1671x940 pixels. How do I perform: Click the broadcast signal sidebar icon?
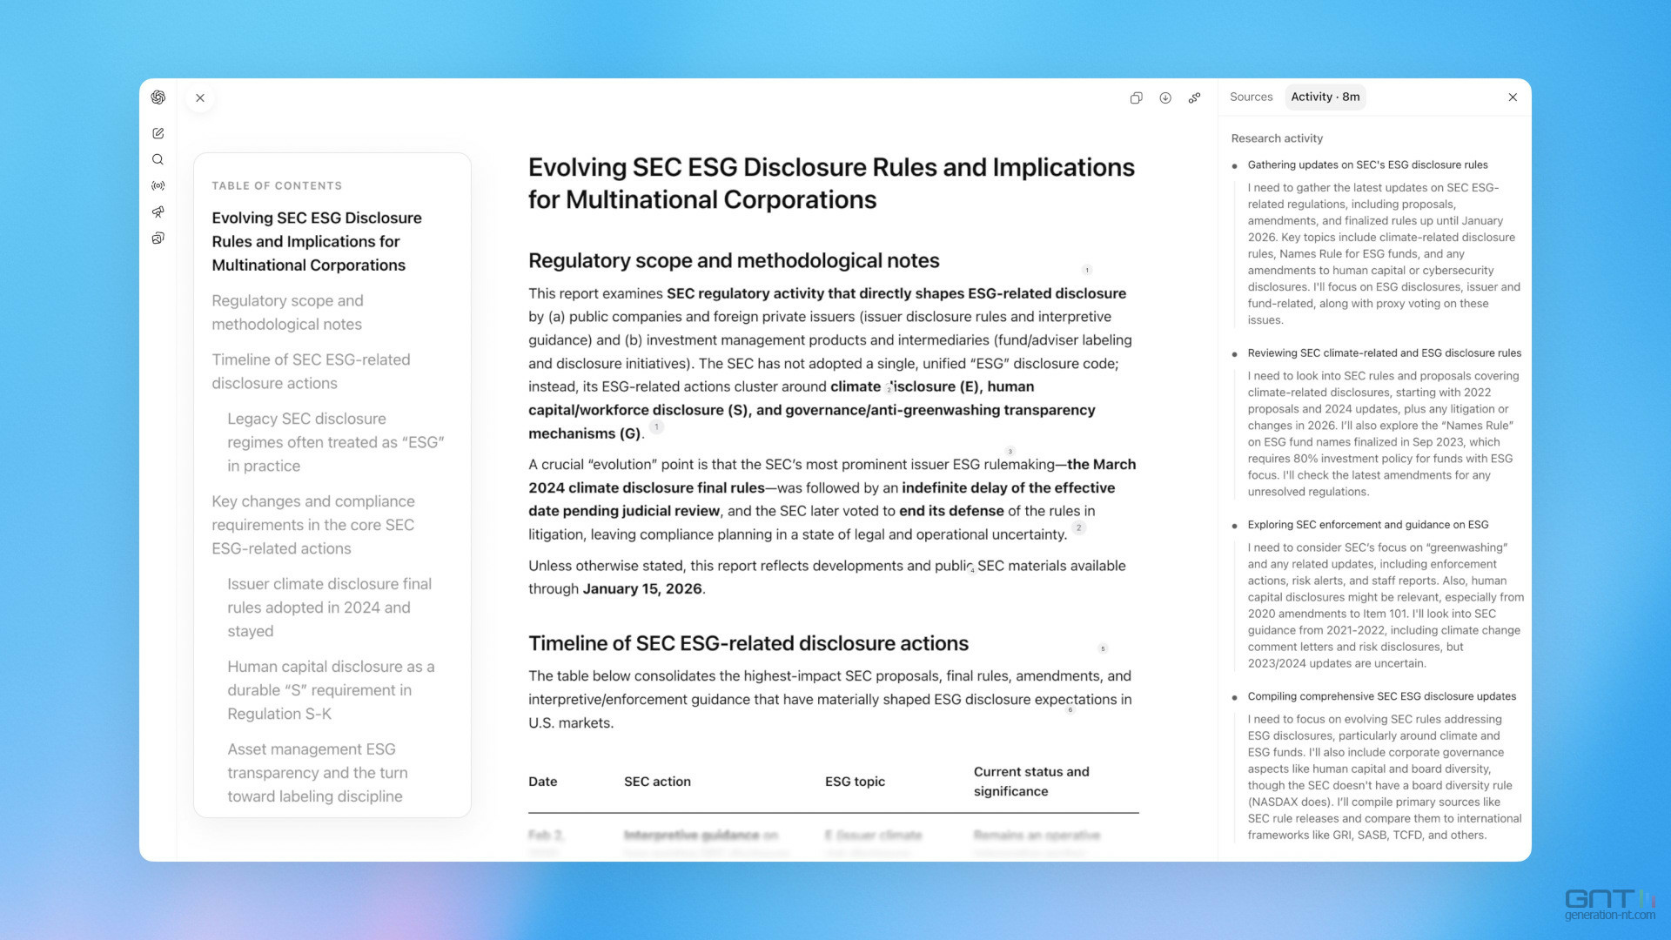click(158, 185)
